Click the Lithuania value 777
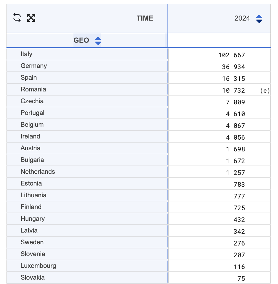Viewport: 278px width, 284px height. pyautogui.click(x=239, y=196)
